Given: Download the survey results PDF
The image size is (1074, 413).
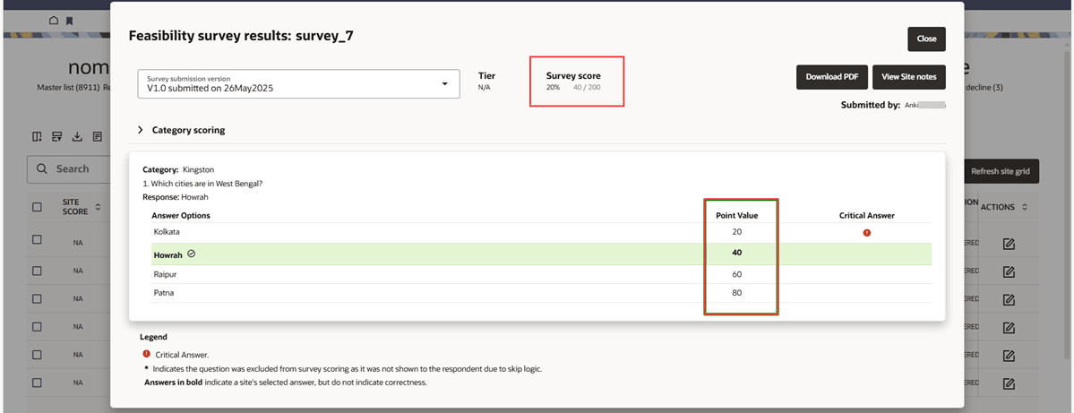Looking at the screenshot, I should 832,77.
